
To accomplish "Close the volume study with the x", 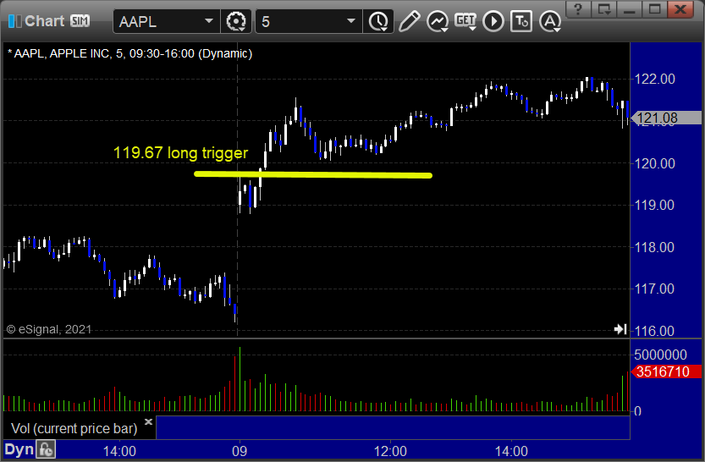I will pyautogui.click(x=148, y=421).
